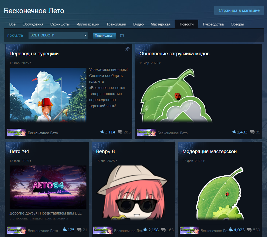Click thumbs-up icon next to 1,433
267x237 pixels.
pos(234,132)
